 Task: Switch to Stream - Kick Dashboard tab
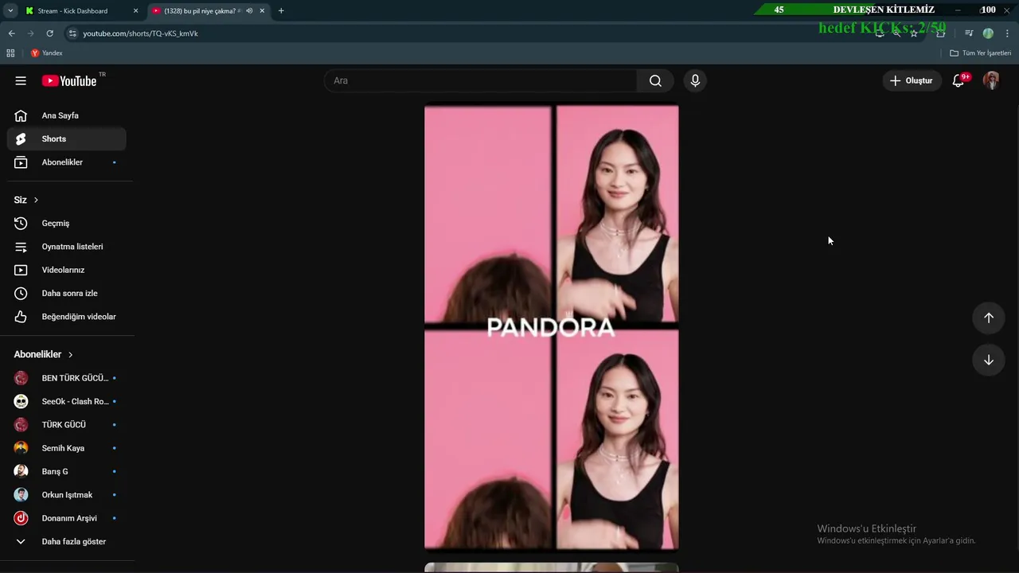(x=81, y=11)
